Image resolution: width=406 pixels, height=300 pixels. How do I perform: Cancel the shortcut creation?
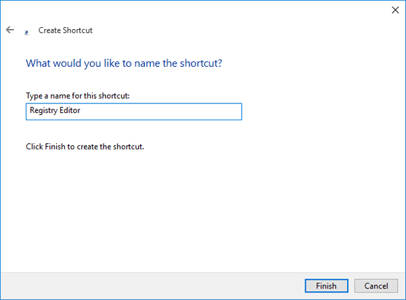(376, 286)
